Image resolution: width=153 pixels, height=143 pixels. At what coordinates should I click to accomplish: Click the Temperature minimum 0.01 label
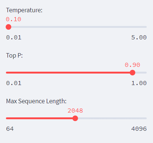pyautogui.click(x=14, y=38)
